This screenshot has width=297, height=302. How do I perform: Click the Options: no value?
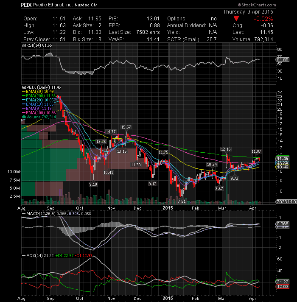pyautogui.click(x=214, y=19)
